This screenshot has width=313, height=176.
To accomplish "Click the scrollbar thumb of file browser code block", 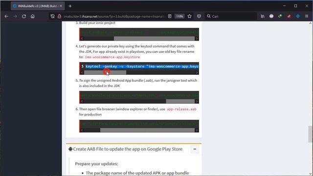I will [x=147, y=130].
